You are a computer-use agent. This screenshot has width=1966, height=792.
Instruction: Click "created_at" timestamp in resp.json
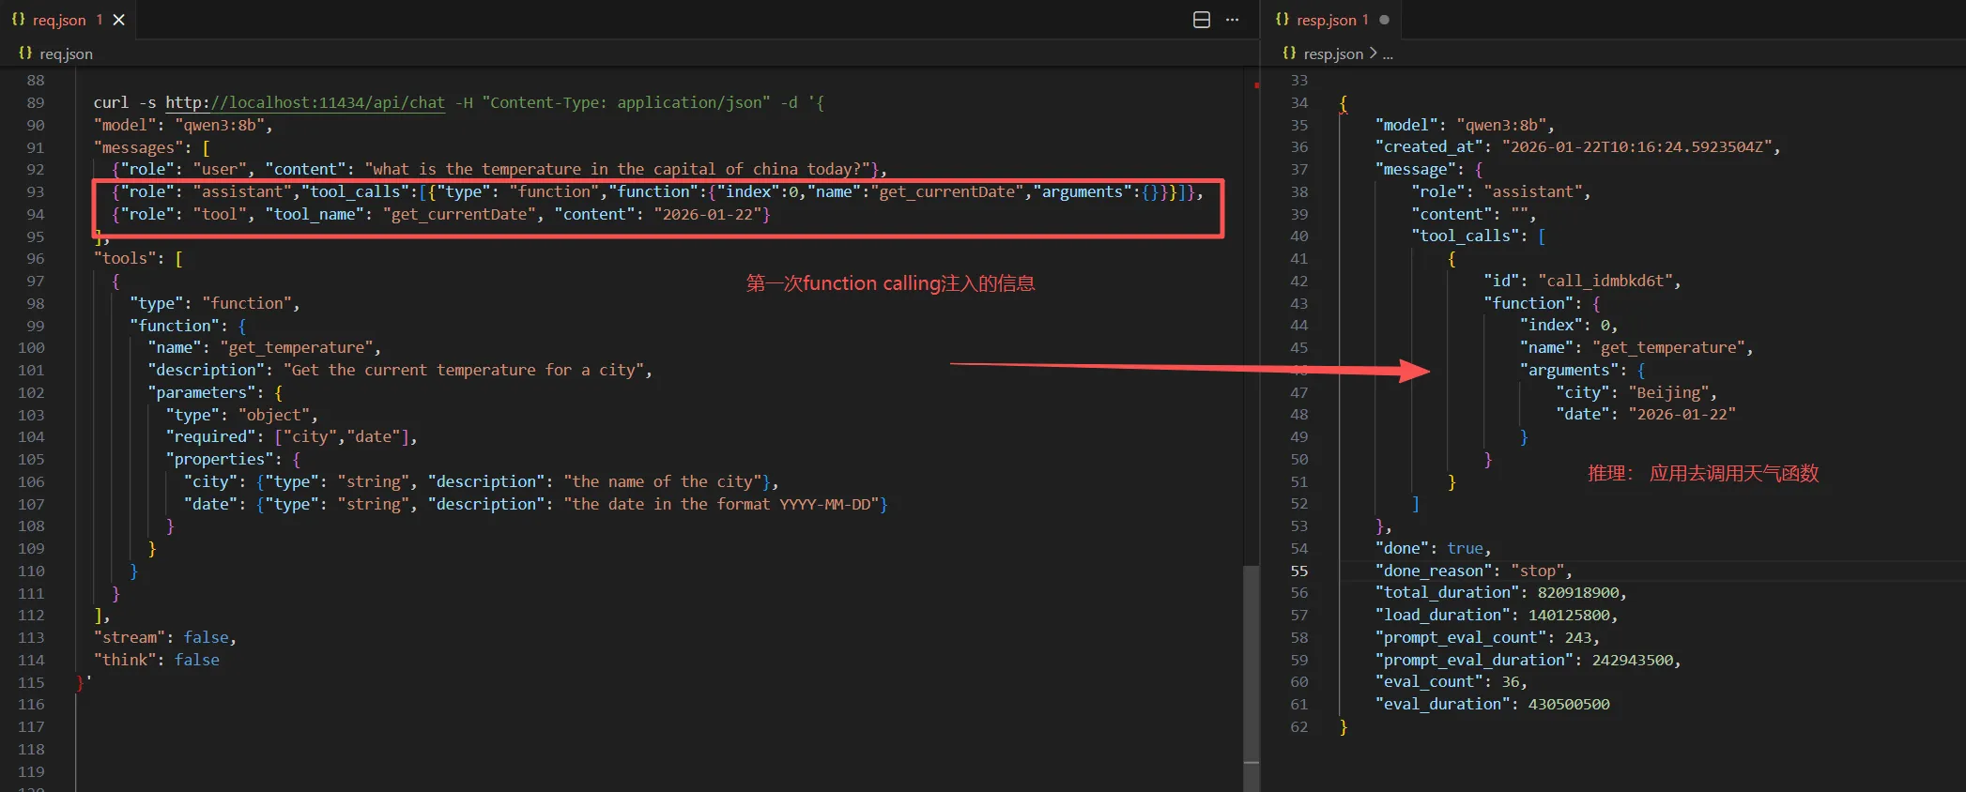(x=1636, y=146)
